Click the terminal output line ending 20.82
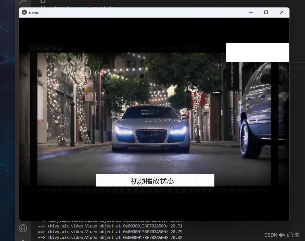The image size is (305, 241). pyautogui.click(x=110, y=238)
